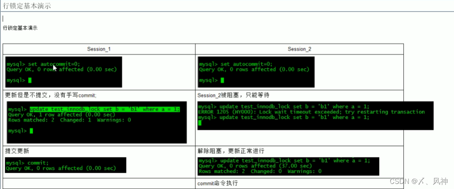Viewport: 454px width, 189px height.
Task: Click Session_1 commit Query OK 0 rows line
Action: 61,168
